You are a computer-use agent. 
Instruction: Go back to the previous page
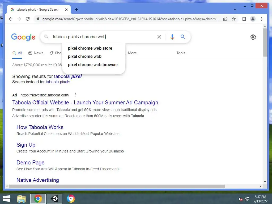(x=11, y=19)
